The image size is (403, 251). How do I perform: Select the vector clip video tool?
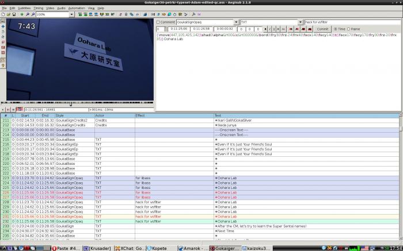pyautogui.click(x=3, y=53)
